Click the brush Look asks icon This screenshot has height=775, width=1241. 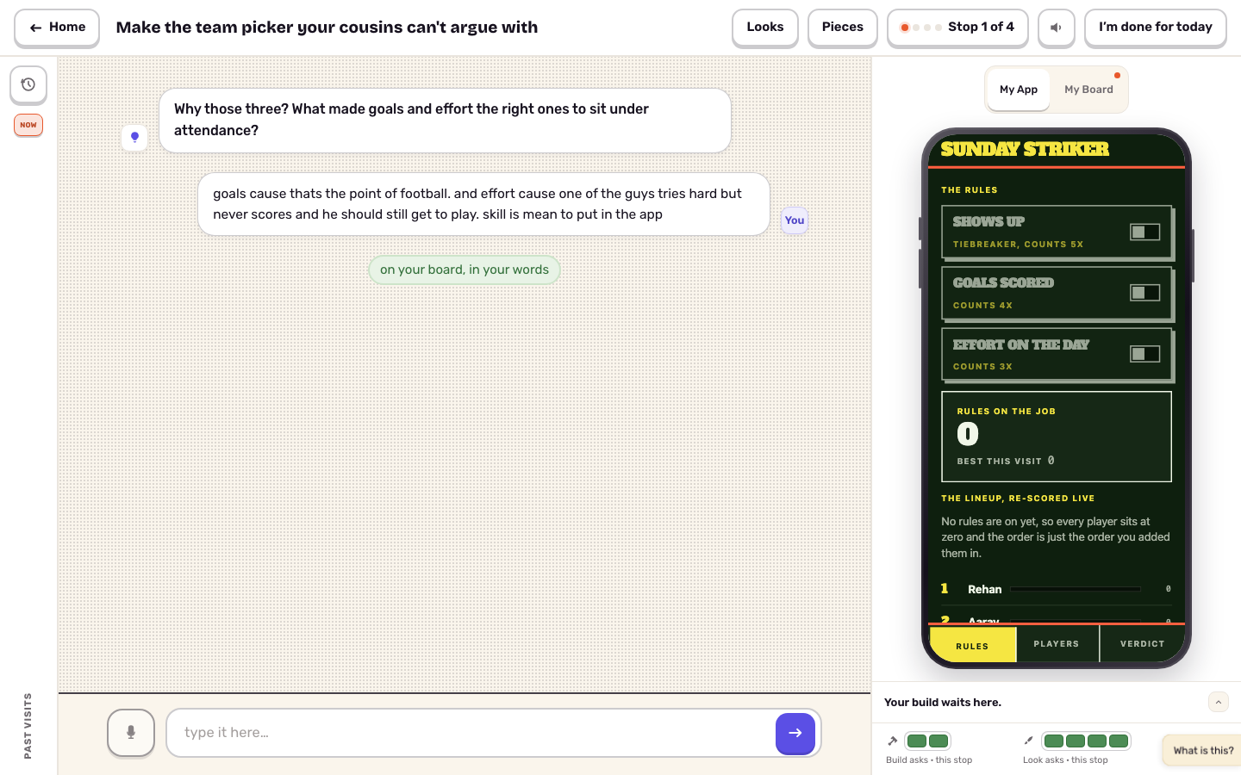(1028, 741)
